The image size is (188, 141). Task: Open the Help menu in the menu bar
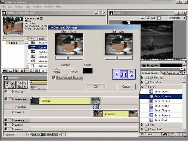point(58,6)
